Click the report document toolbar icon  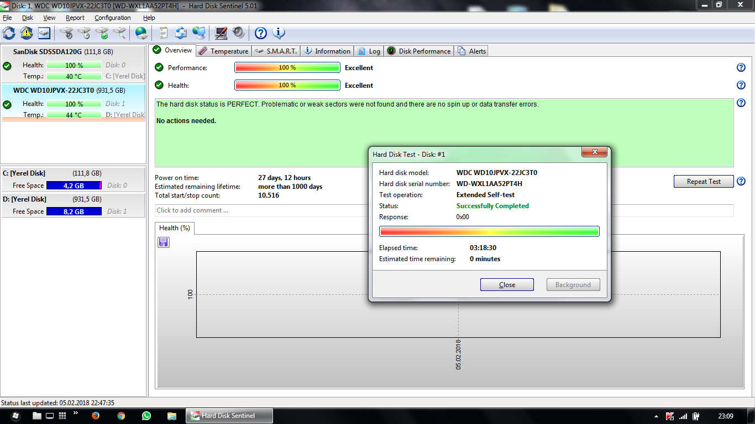(x=164, y=33)
